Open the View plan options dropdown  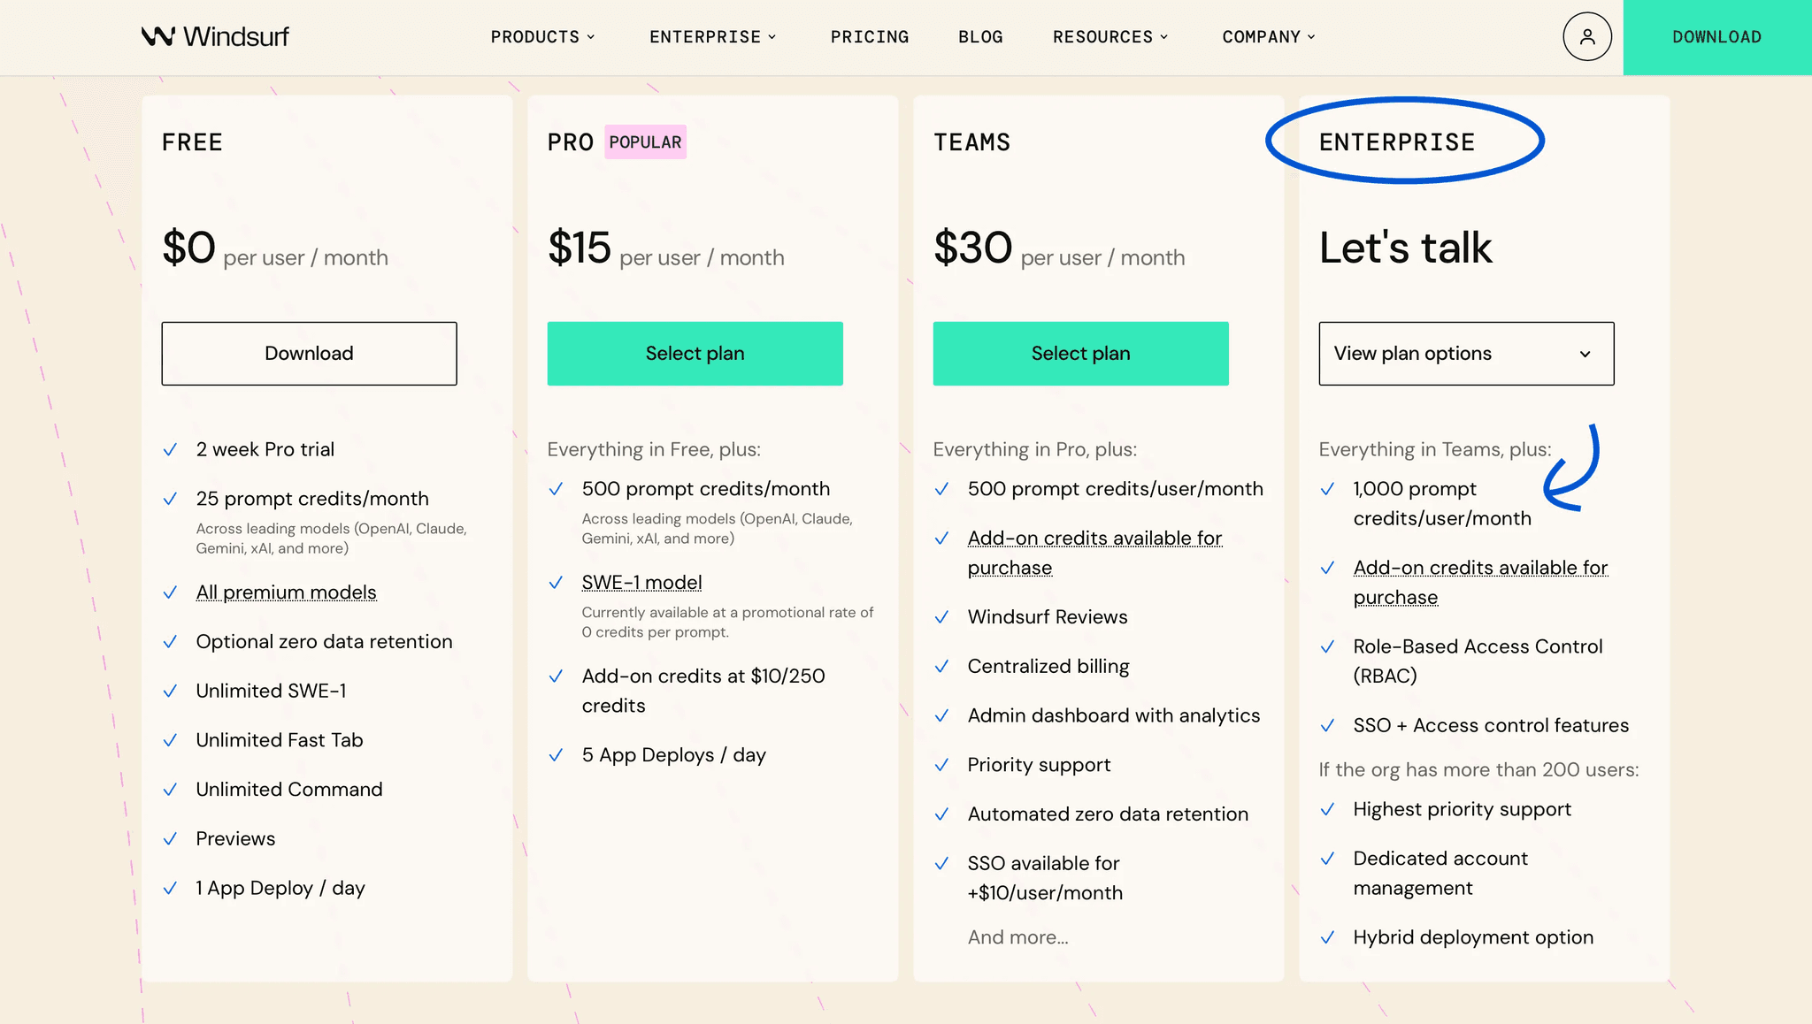(x=1466, y=354)
